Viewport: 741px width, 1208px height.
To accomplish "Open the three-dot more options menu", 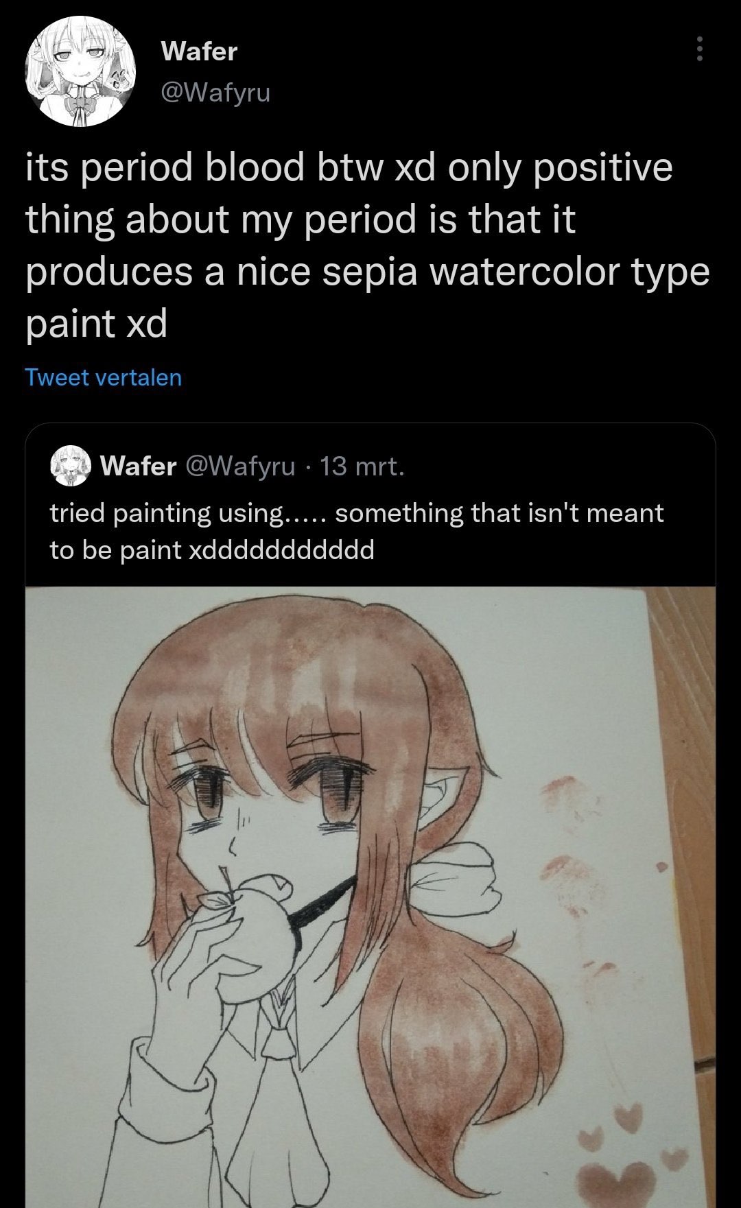I will 699,49.
